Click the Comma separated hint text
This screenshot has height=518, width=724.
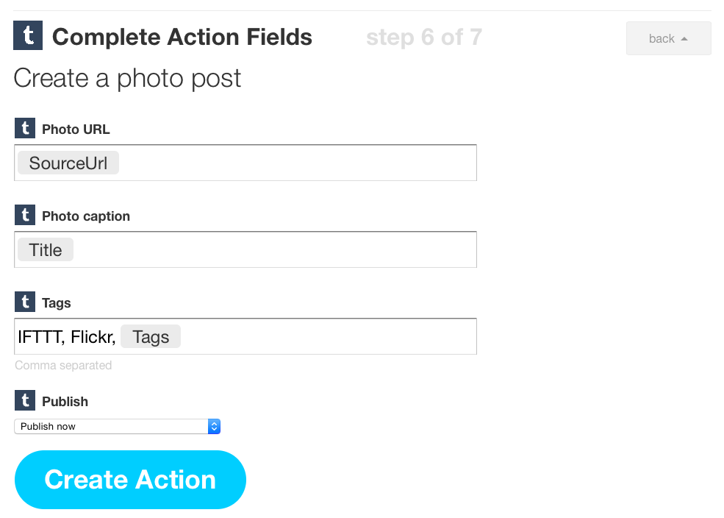pos(63,366)
